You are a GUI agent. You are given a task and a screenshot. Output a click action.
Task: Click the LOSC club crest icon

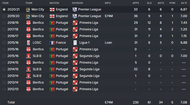click(28, 43)
